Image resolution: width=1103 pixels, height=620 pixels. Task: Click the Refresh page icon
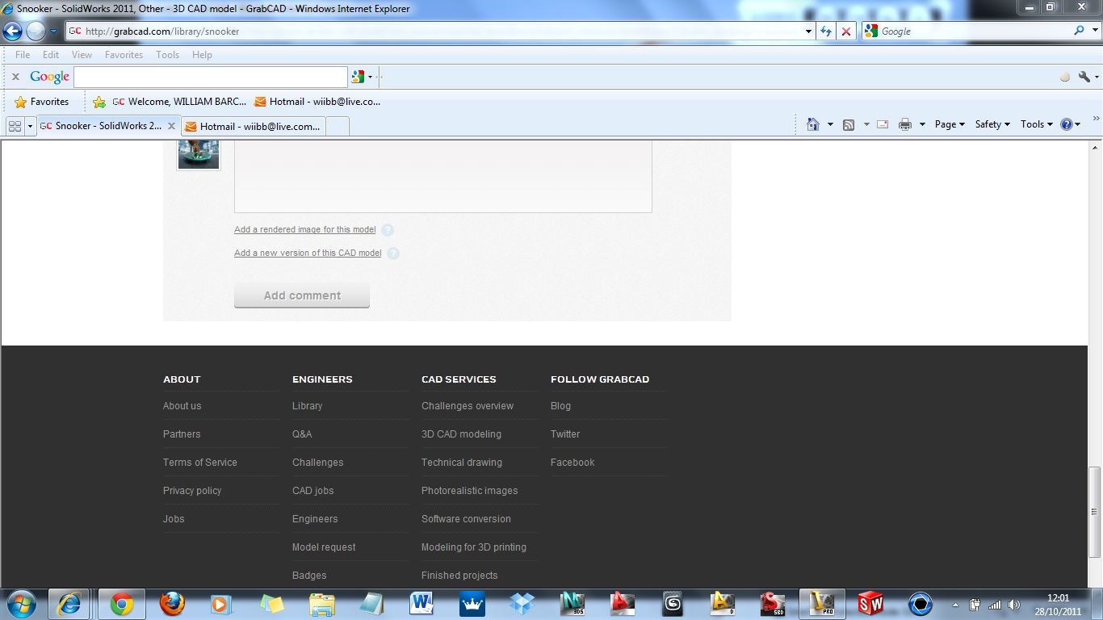click(826, 31)
